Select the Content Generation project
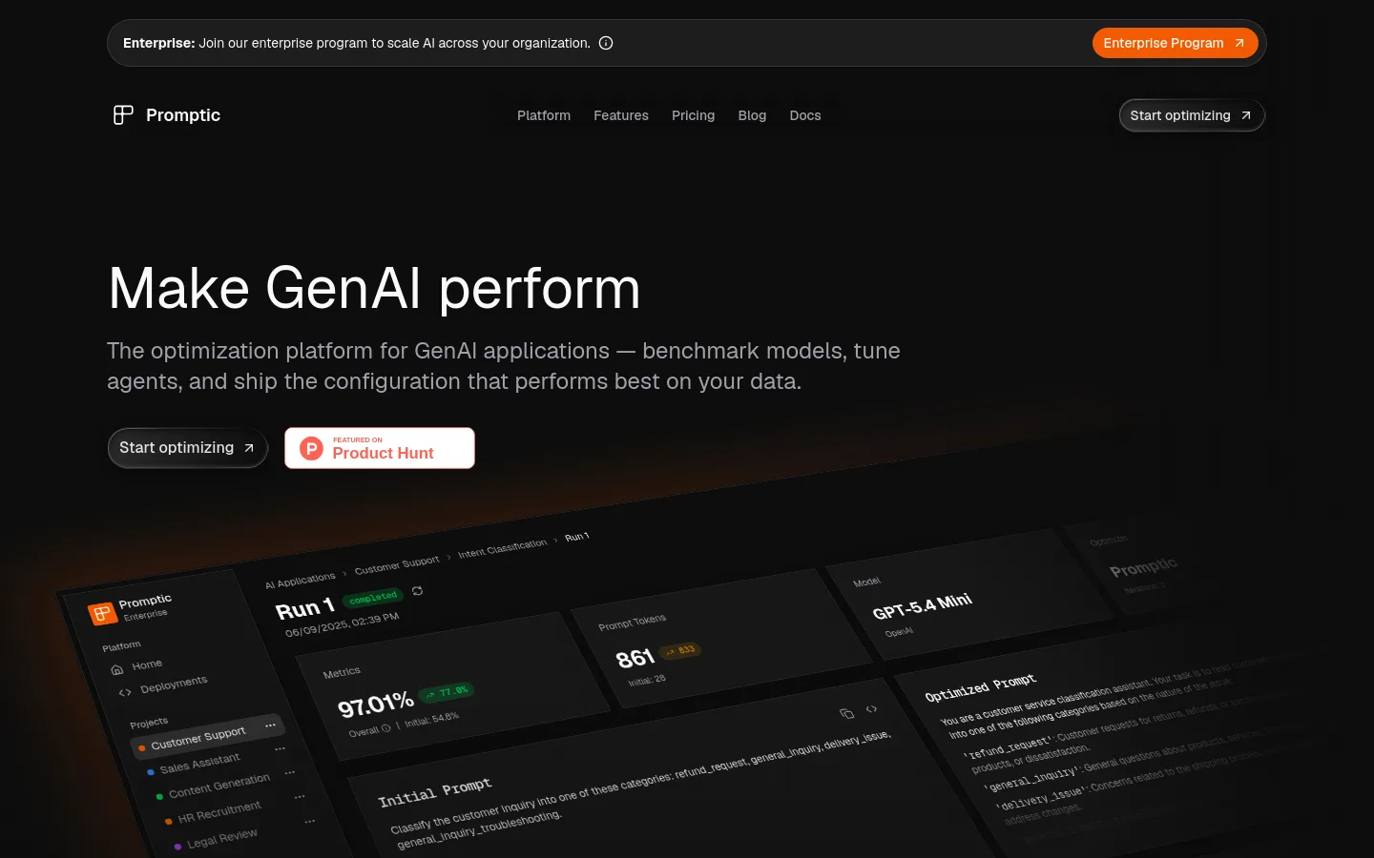Viewport: 1374px width, 858px height. click(219, 786)
